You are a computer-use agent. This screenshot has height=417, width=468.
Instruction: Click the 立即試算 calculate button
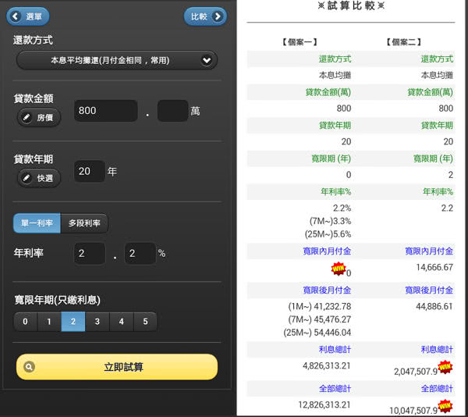pos(117,367)
